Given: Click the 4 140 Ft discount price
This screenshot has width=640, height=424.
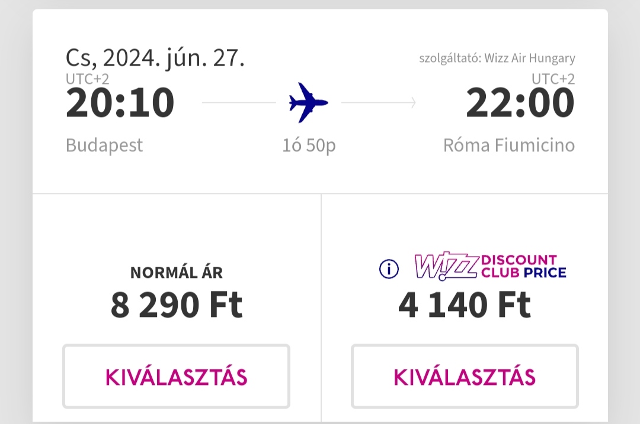Looking at the screenshot, I should coord(465,305).
